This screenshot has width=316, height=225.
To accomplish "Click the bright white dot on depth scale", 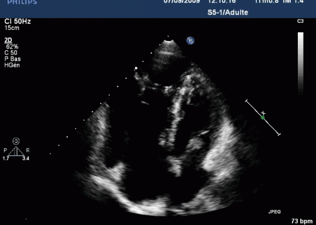I will coord(136,68).
